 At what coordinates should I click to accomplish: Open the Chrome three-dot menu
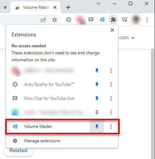point(147,20)
